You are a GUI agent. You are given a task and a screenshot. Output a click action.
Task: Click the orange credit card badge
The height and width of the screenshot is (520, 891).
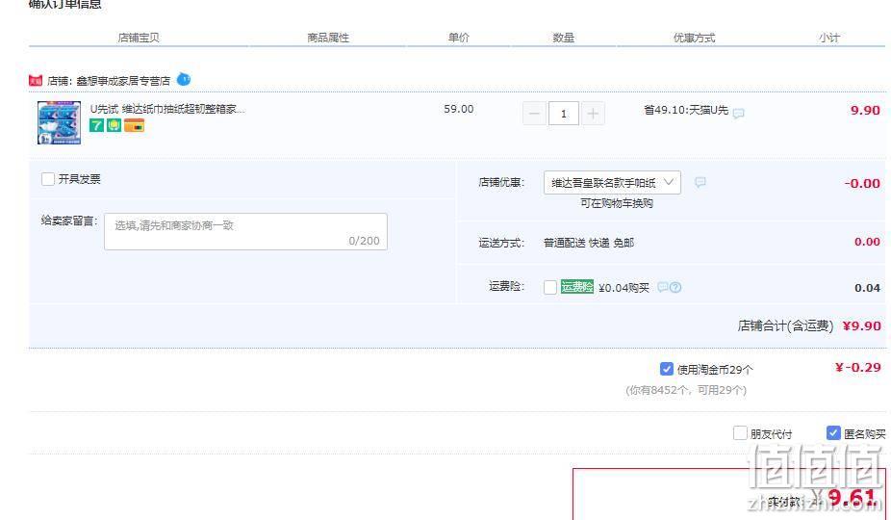point(134,125)
